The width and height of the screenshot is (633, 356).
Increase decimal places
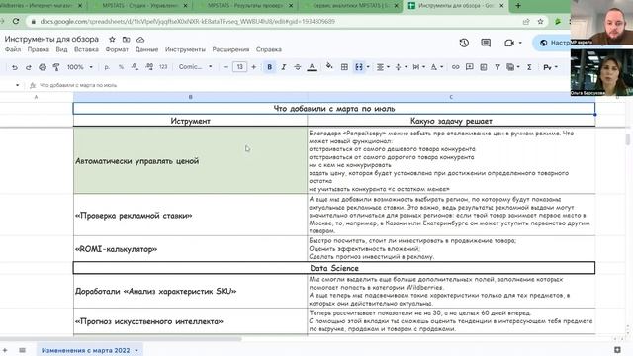point(149,67)
